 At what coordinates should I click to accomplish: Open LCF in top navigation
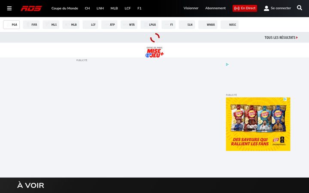tap(127, 8)
